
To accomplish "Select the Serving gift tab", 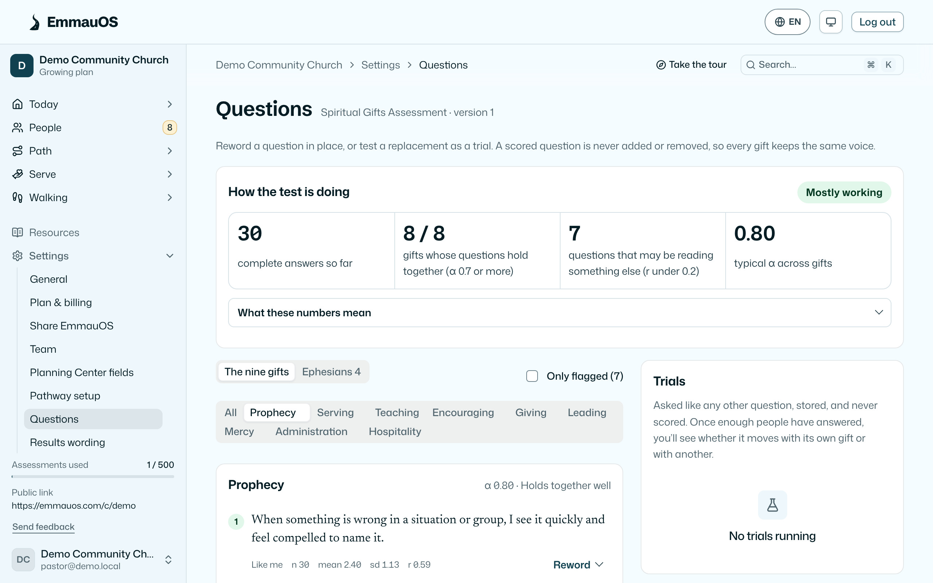I will pyautogui.click(x=335, y=412).
